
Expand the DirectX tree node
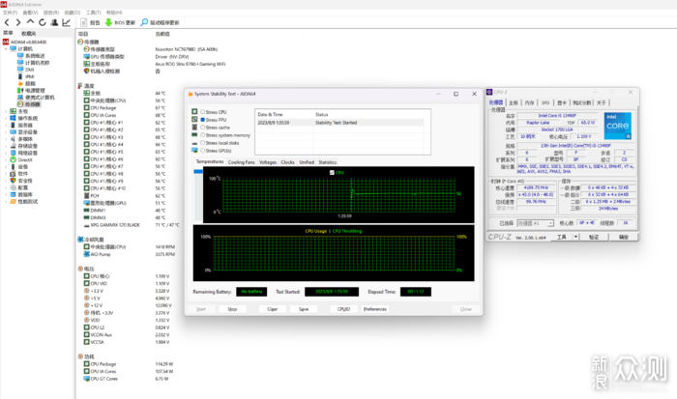[6, 159]
